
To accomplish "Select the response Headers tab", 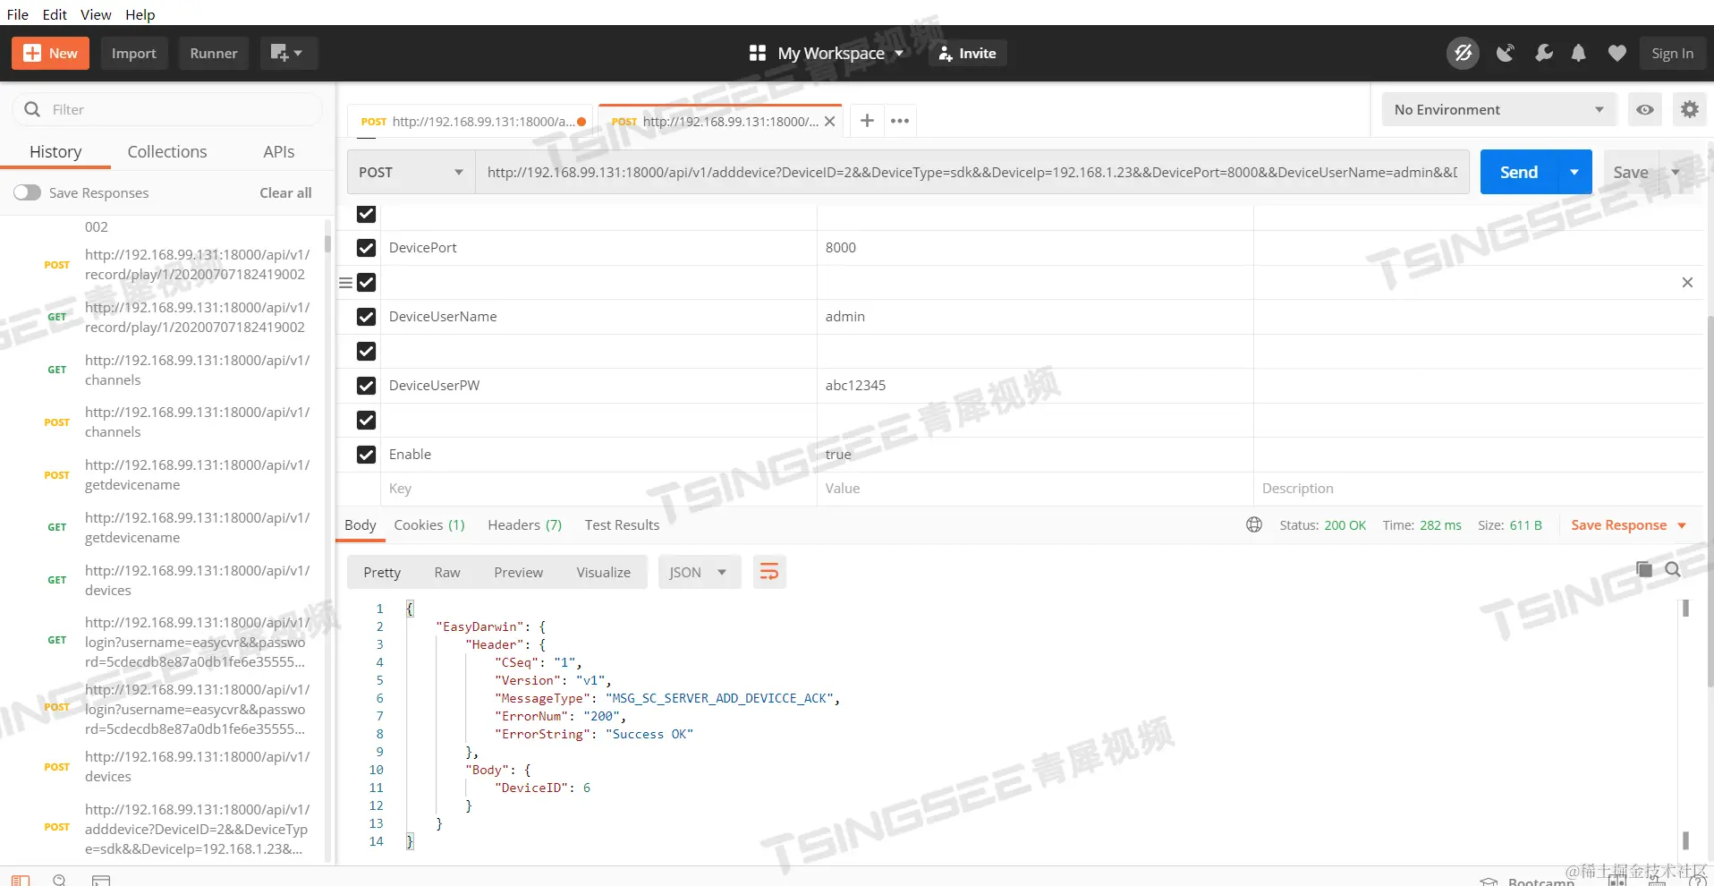I will pyautogui.click(x=525, y=525).
